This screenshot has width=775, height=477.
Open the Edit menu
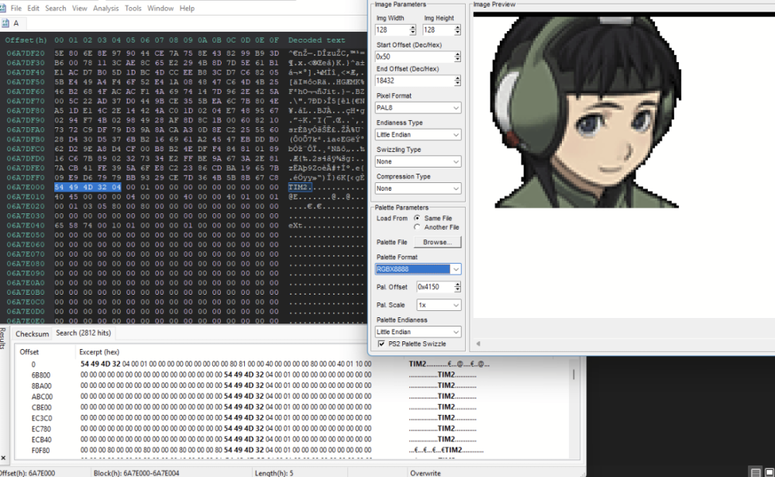click(33, 8)
